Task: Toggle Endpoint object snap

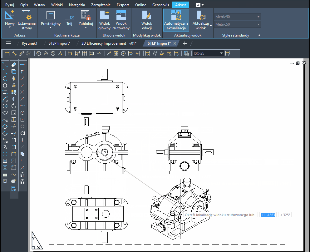Action: 22,78
